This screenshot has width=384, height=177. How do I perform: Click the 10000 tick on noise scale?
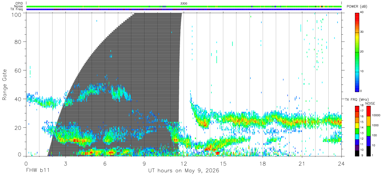point(376,115)
